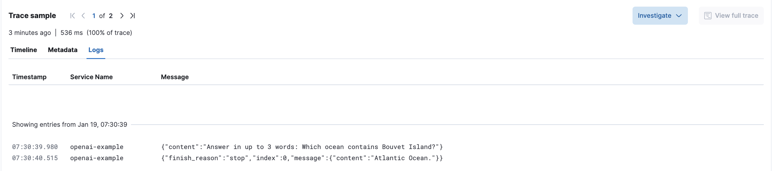This screenshot has width=772, height=171.
Task: Click the Atlantic Ocean response log message
Action: (302, 158)
